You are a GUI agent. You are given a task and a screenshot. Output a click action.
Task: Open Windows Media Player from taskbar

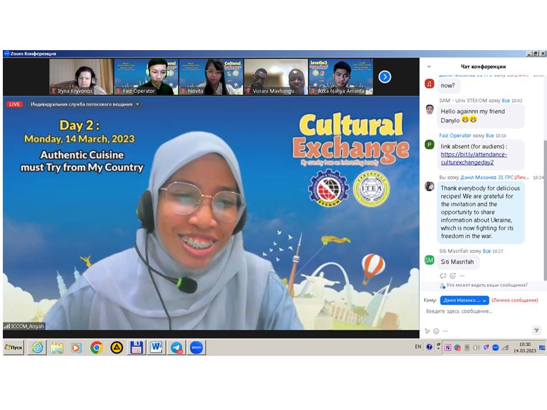(x=76, y=347)
